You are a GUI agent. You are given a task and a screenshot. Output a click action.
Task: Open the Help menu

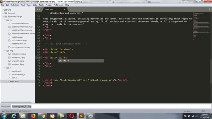pos(67,5)
